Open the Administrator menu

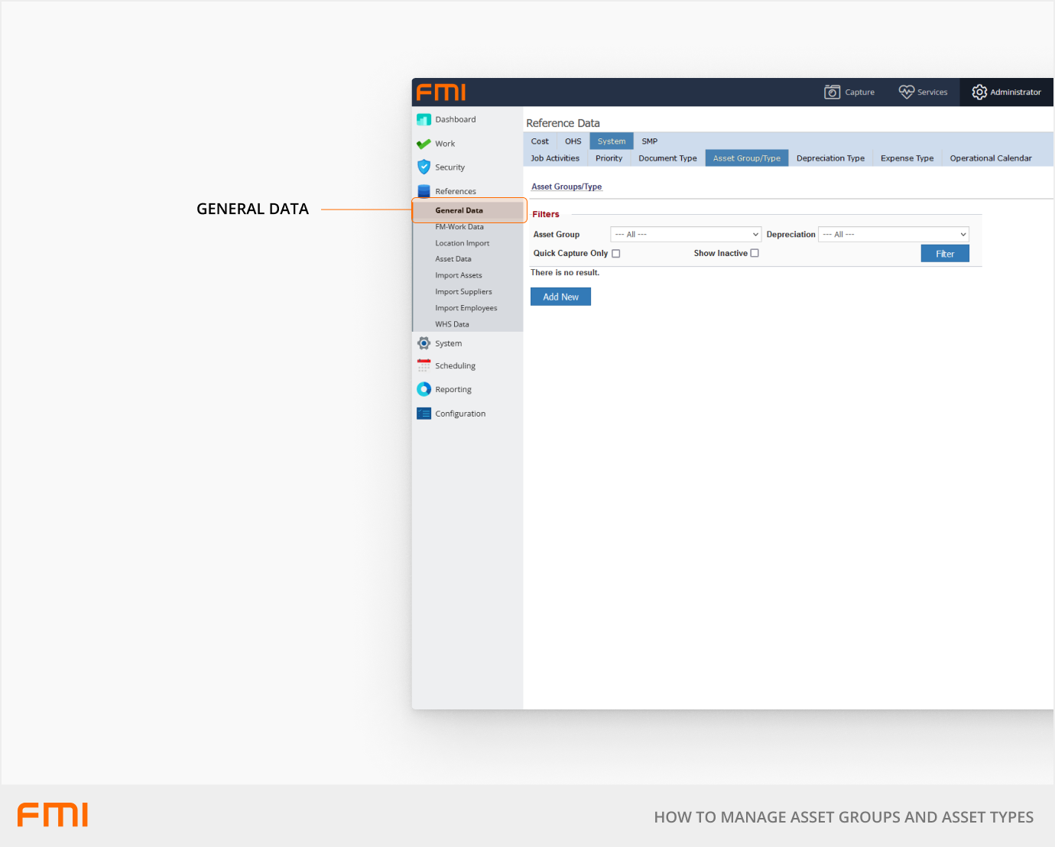pos(1006,92)
